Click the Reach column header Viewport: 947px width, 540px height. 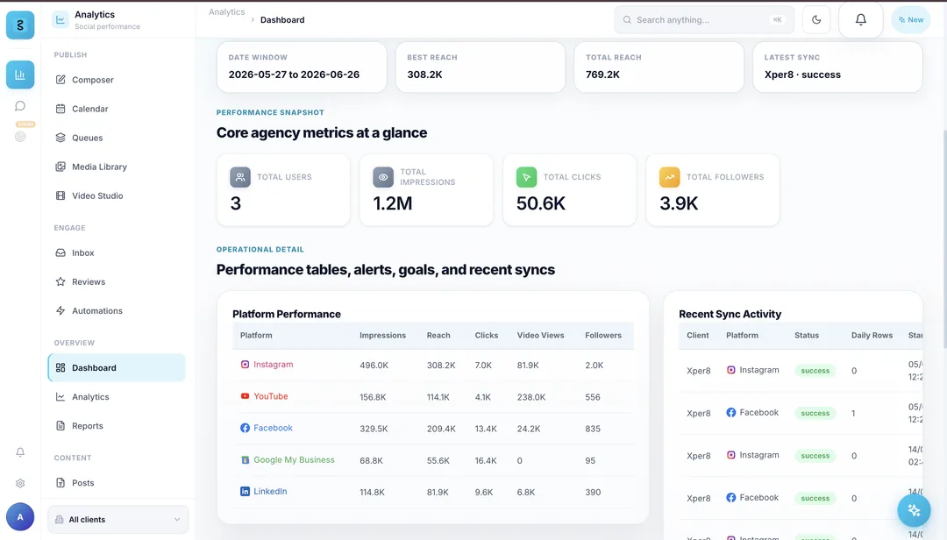point(438,335)
